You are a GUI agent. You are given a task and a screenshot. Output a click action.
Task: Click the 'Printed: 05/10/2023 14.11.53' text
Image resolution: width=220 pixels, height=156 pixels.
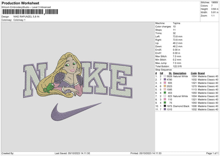[146, 153]
